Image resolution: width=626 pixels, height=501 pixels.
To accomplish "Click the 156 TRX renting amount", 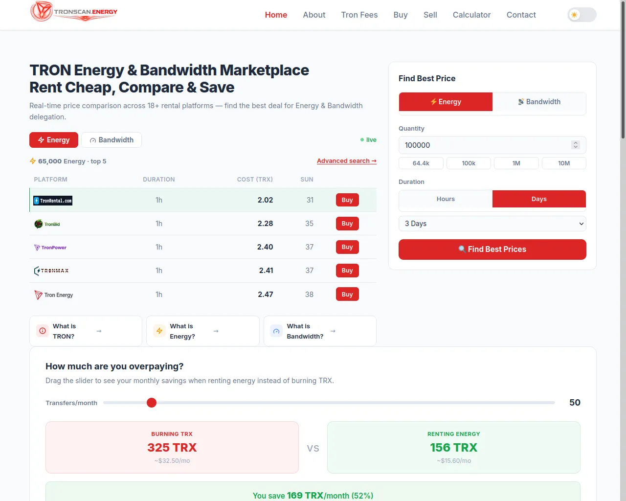I will click(x=454, y=448).
